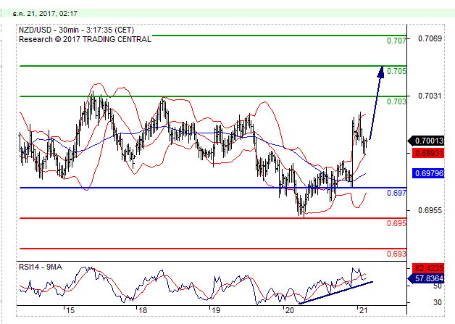
Task: Click date label 20 on time axis
Action: (290, 310)
